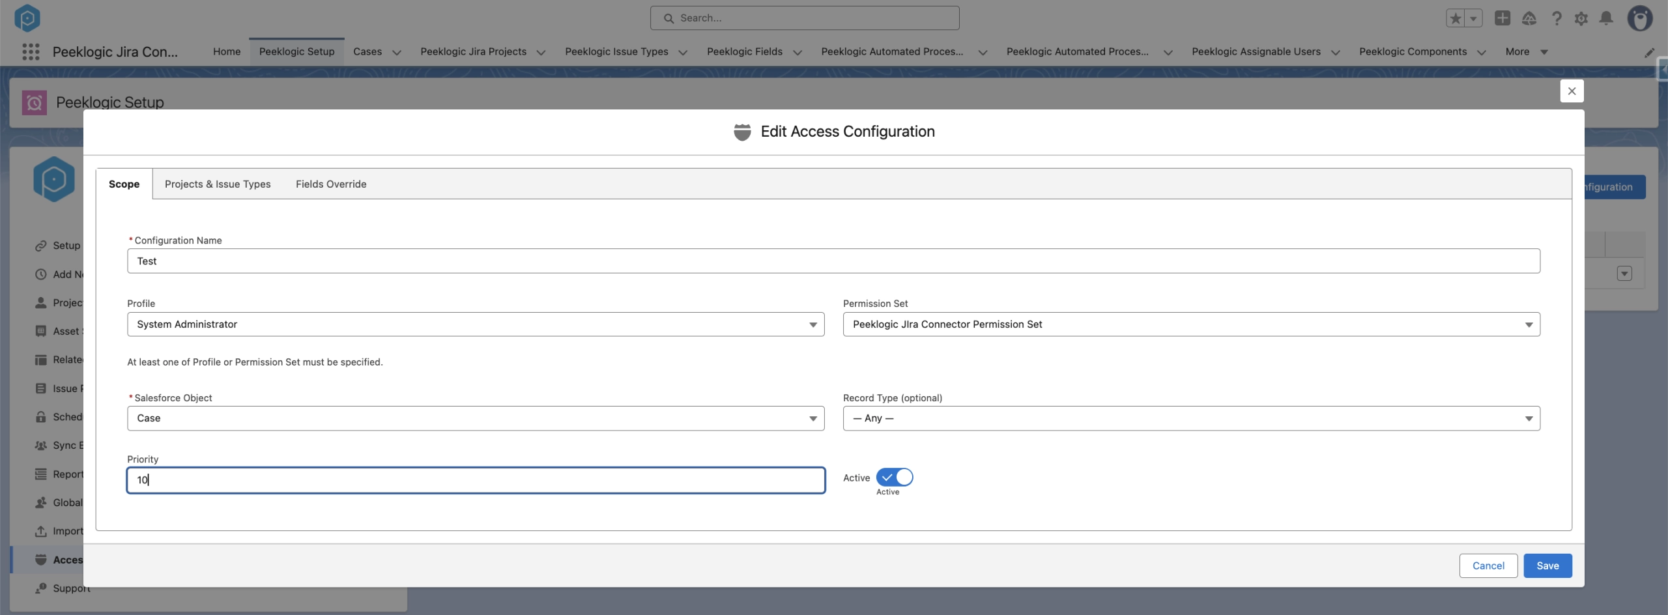Open the Peeklogic Assignable Users tab

coord(1256,51)
